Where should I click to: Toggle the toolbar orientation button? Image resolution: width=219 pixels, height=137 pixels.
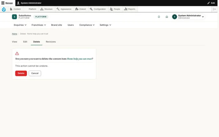[214, 9]
